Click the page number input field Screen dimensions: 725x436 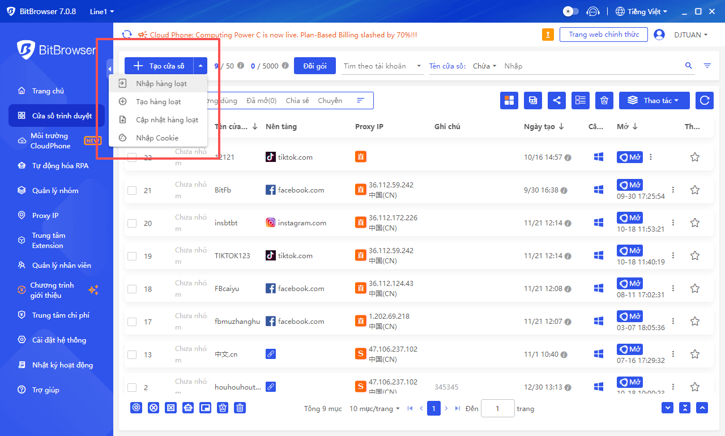[497, 408]
